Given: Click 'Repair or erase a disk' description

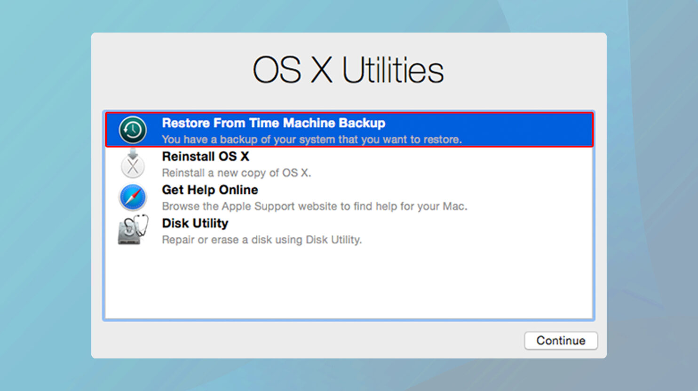Looking at the screenshot, I should point(262,240).
